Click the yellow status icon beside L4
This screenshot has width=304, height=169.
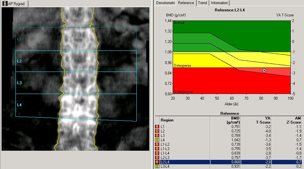(x=157, y=140)
